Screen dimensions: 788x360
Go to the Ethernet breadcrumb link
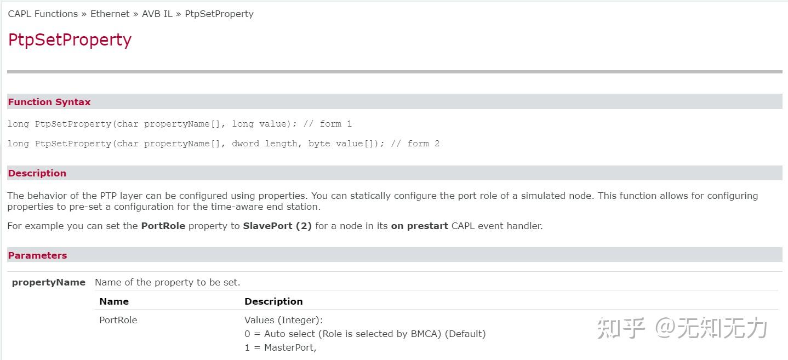pyautogui.click(x=110, y=14)
